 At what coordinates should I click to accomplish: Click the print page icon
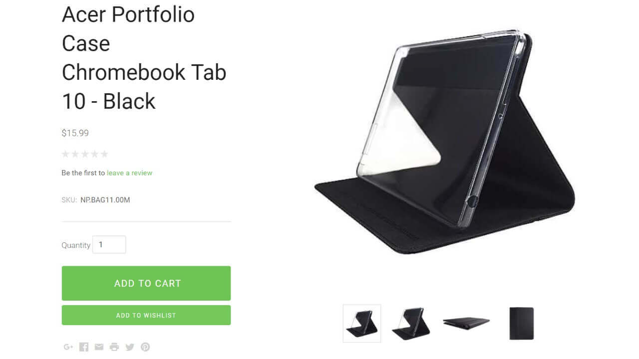[x=114, y=347]
